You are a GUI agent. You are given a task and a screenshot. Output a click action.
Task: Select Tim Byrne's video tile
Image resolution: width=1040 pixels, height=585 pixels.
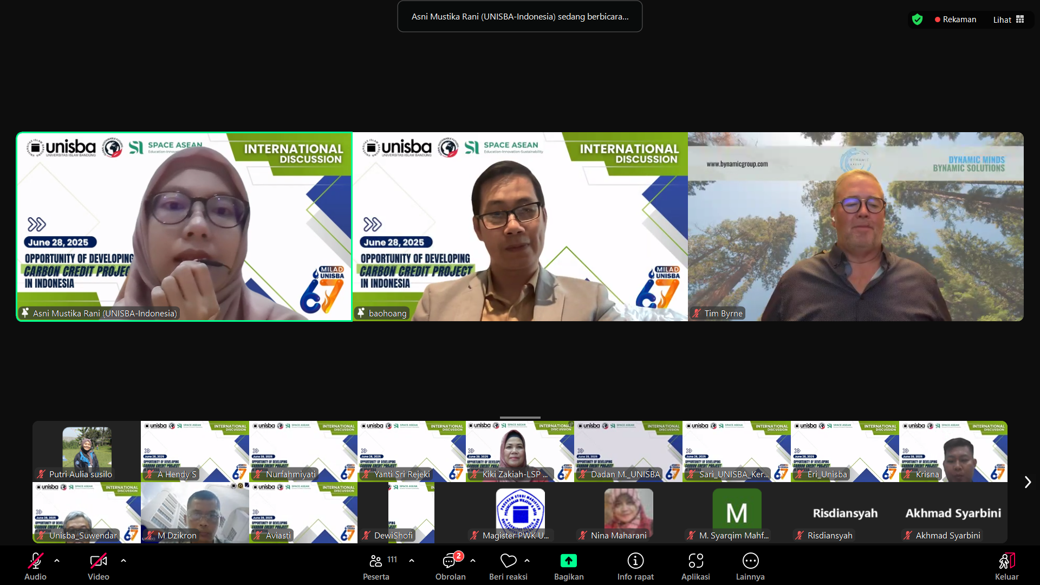(855, 226)
